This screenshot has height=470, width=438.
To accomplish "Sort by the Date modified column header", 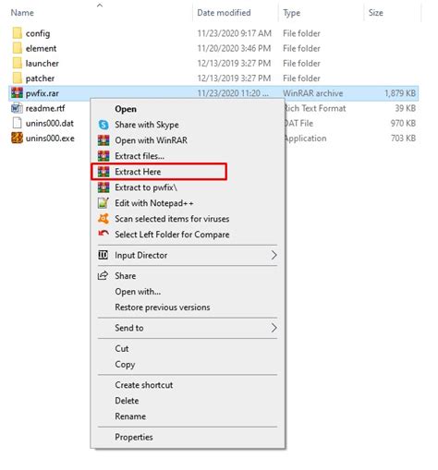I will tap(224, 13).
